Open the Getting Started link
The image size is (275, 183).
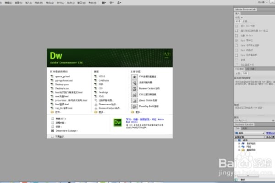(61, 119)
